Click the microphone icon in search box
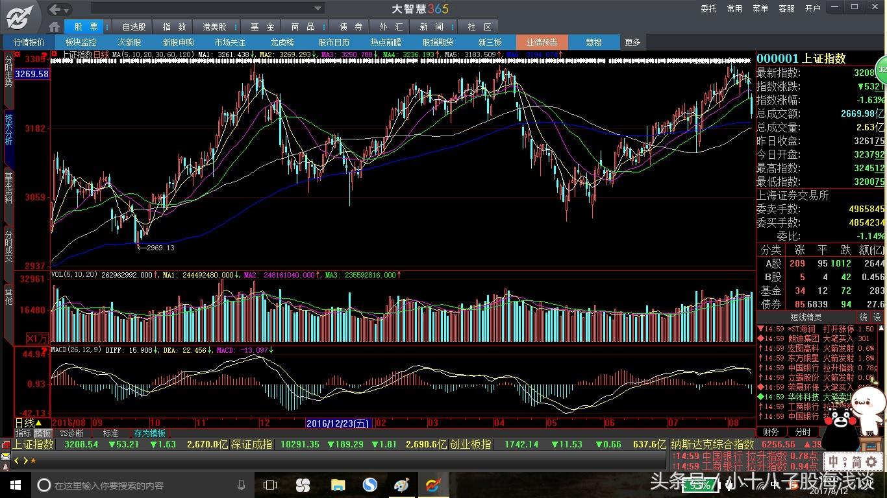 coord(241,485)
